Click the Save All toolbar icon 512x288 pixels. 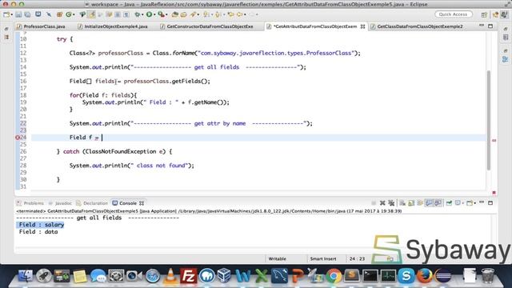[x=27, y=14]
